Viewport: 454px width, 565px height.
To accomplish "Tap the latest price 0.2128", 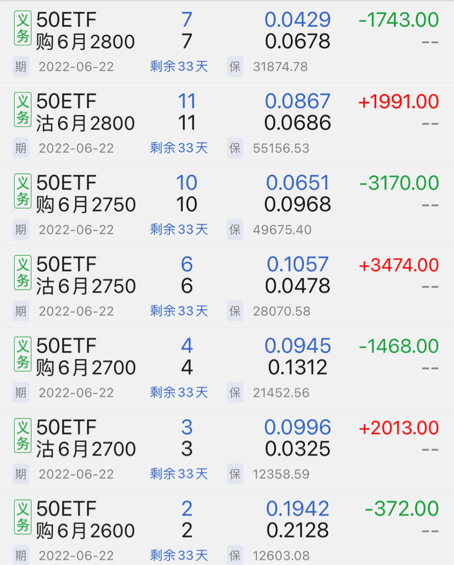I will 297,530.
